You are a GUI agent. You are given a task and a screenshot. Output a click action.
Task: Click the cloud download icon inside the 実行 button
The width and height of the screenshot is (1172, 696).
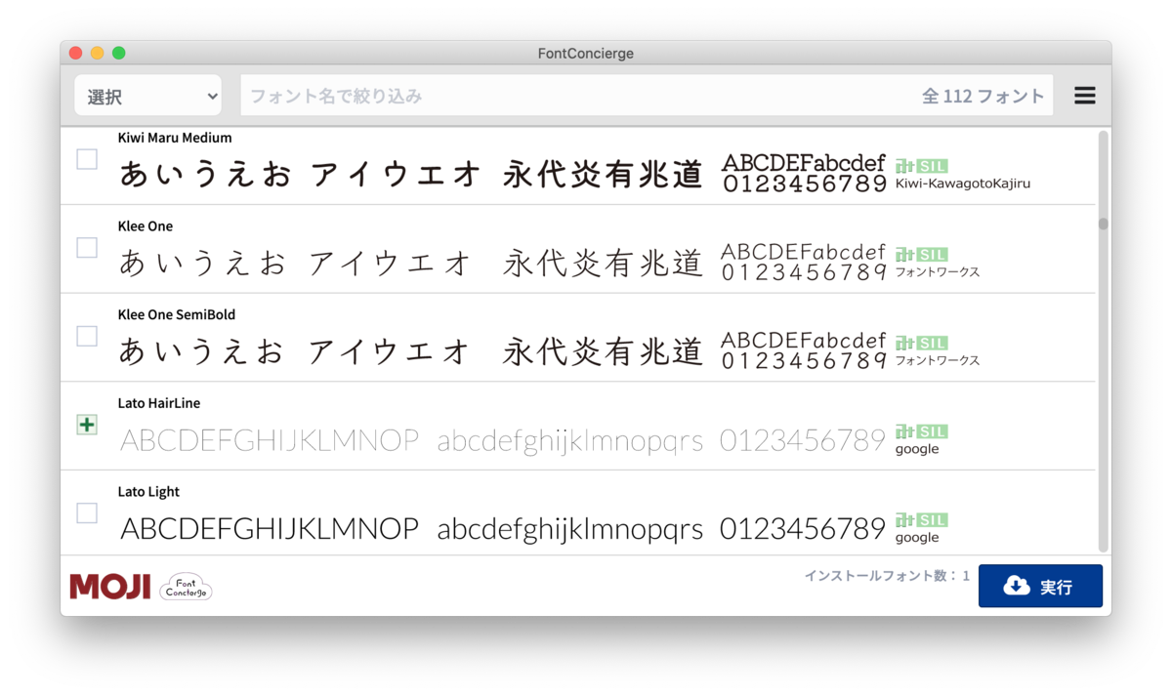tap(1017, 586)
